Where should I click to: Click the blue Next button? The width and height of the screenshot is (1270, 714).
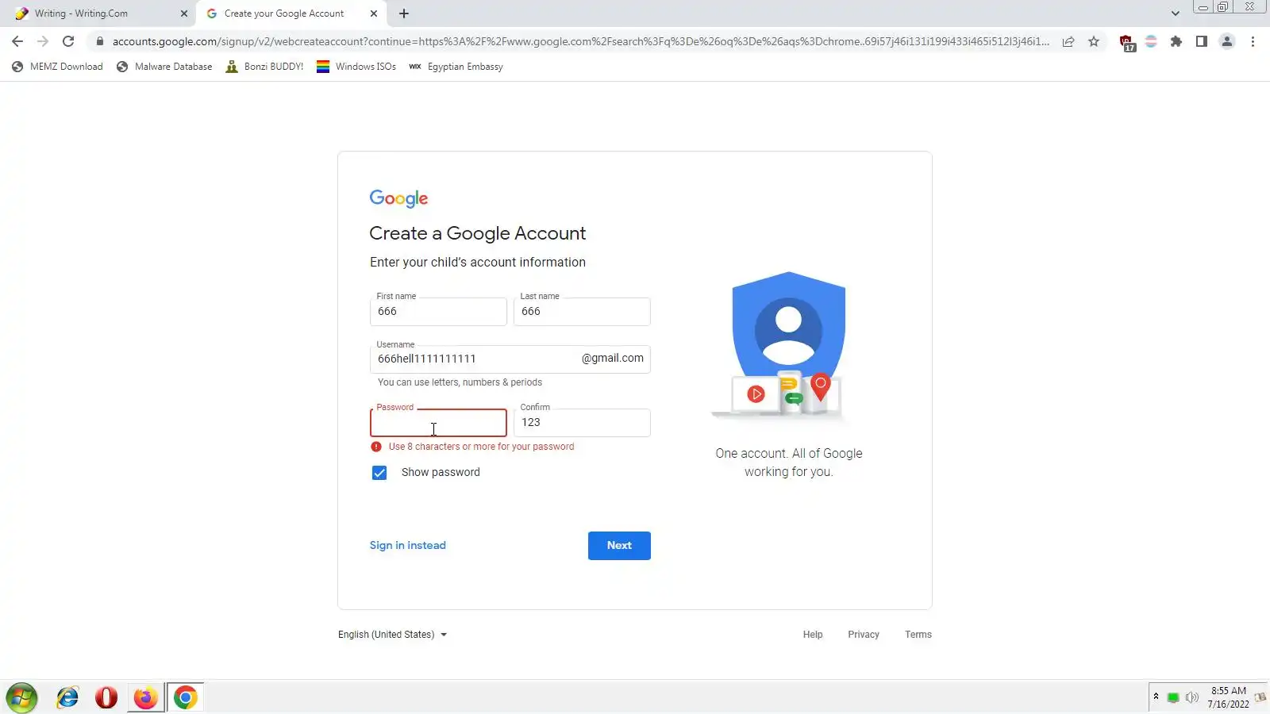tap(619, 546)
